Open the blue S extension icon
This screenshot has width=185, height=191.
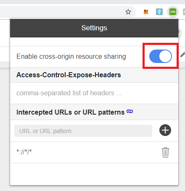[159, 12]
